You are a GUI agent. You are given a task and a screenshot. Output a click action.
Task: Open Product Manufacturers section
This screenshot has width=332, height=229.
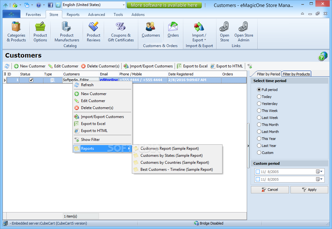pos(67,31)
